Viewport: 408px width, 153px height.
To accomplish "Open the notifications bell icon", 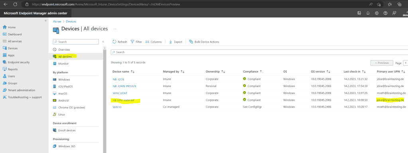I will (x=368, y=13).
